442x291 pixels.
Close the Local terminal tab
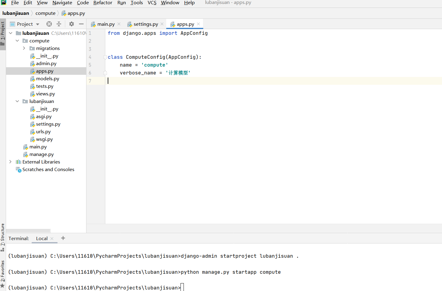click(52, 239)
